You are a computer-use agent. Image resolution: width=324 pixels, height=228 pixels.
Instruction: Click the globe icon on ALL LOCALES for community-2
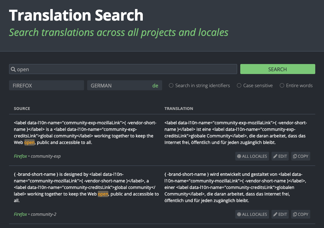(239, 214)
